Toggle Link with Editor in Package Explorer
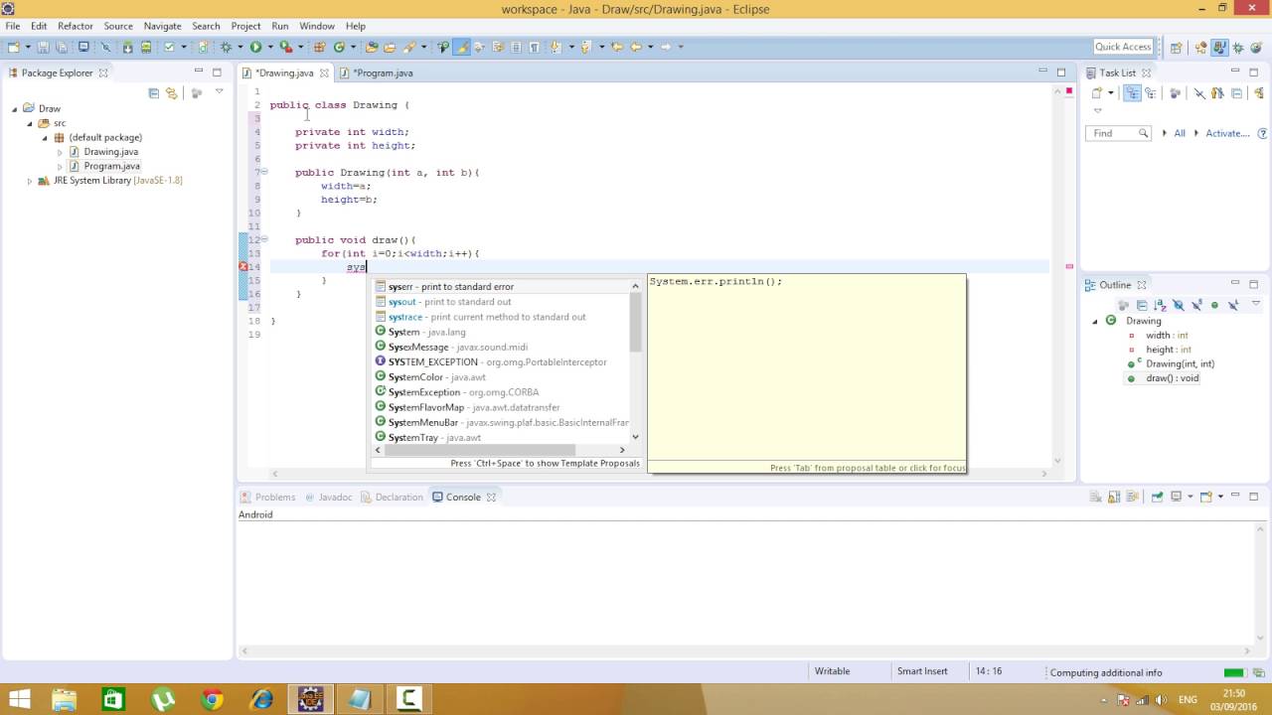Viewport: 1272px width, 715px height. point(172,93)
